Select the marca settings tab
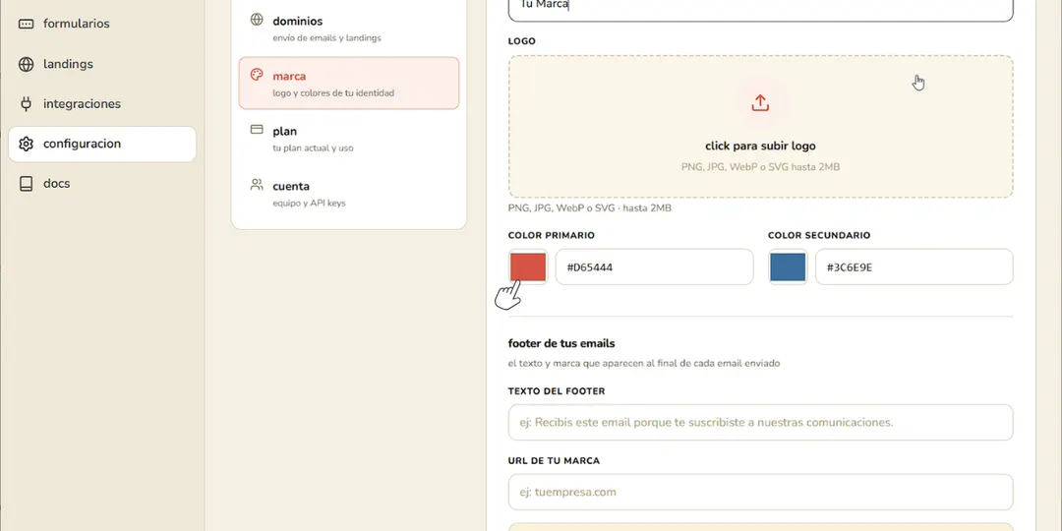 [x=349, y=84]
